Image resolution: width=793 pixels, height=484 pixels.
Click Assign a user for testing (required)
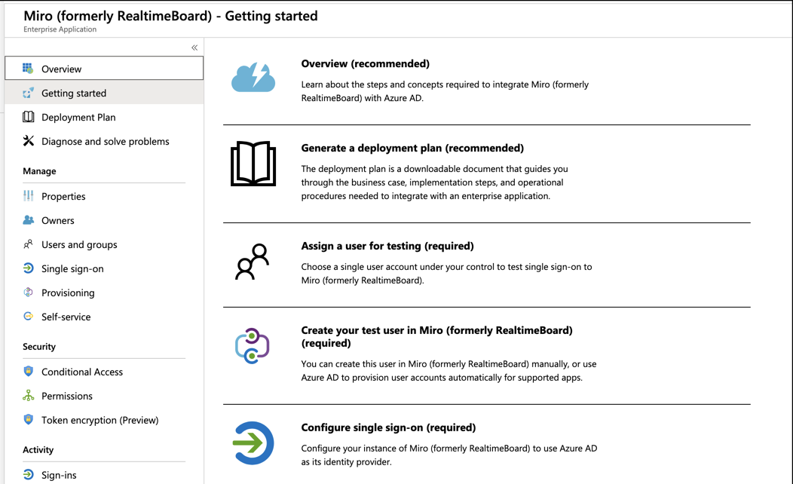point(387,247)
